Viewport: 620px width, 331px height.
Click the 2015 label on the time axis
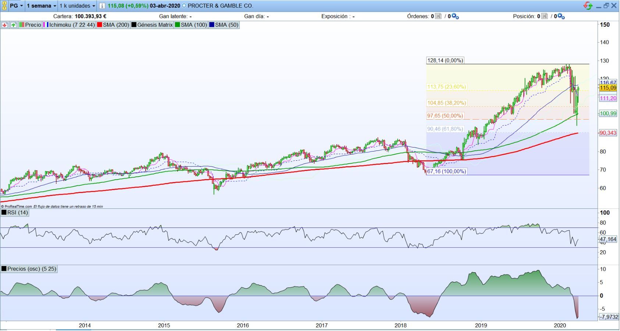[x=164, y=325]
